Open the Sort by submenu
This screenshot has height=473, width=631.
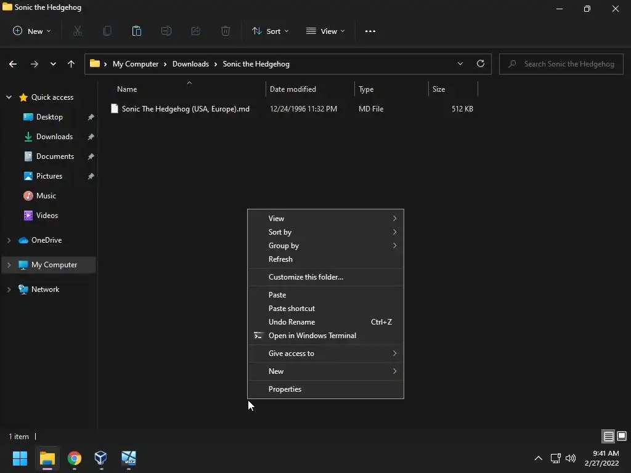325,232
